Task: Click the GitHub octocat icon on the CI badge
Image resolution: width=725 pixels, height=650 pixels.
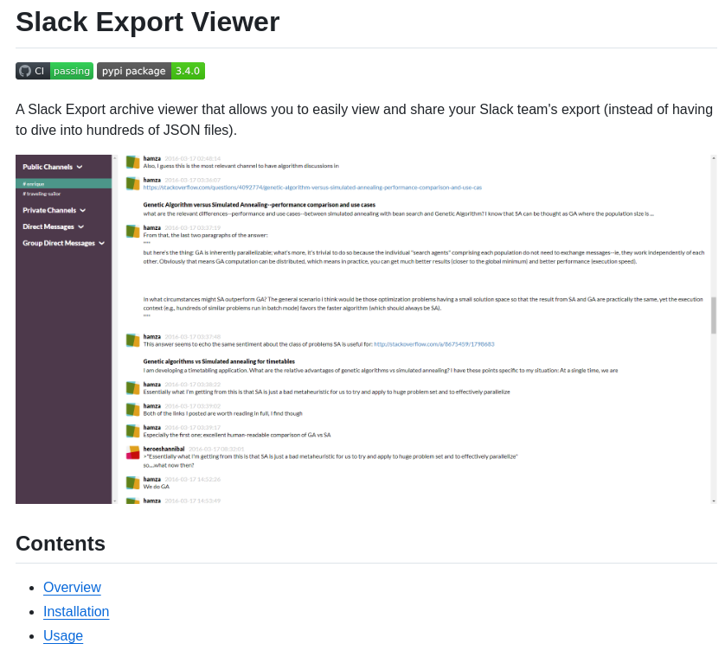Action: click(x=26, y=71)
